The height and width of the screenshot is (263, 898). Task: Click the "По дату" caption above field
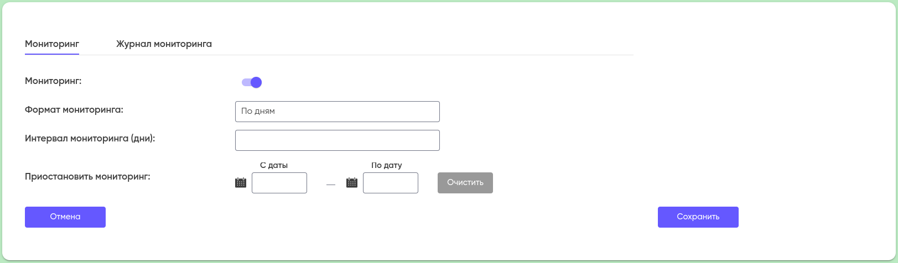(x=387, y=165)
